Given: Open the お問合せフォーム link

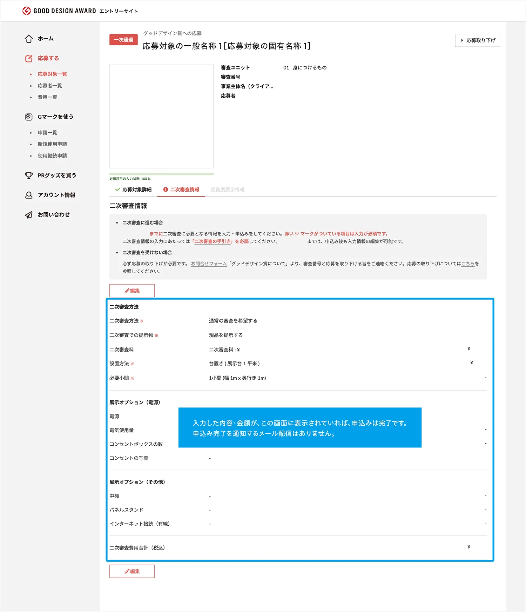Looking at the screenshot, I should [x=209, y=264].
